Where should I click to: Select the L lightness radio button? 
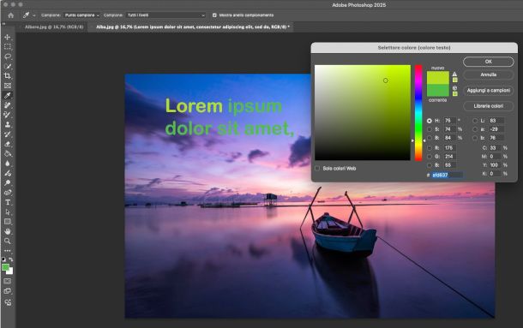tap(475, 121)
